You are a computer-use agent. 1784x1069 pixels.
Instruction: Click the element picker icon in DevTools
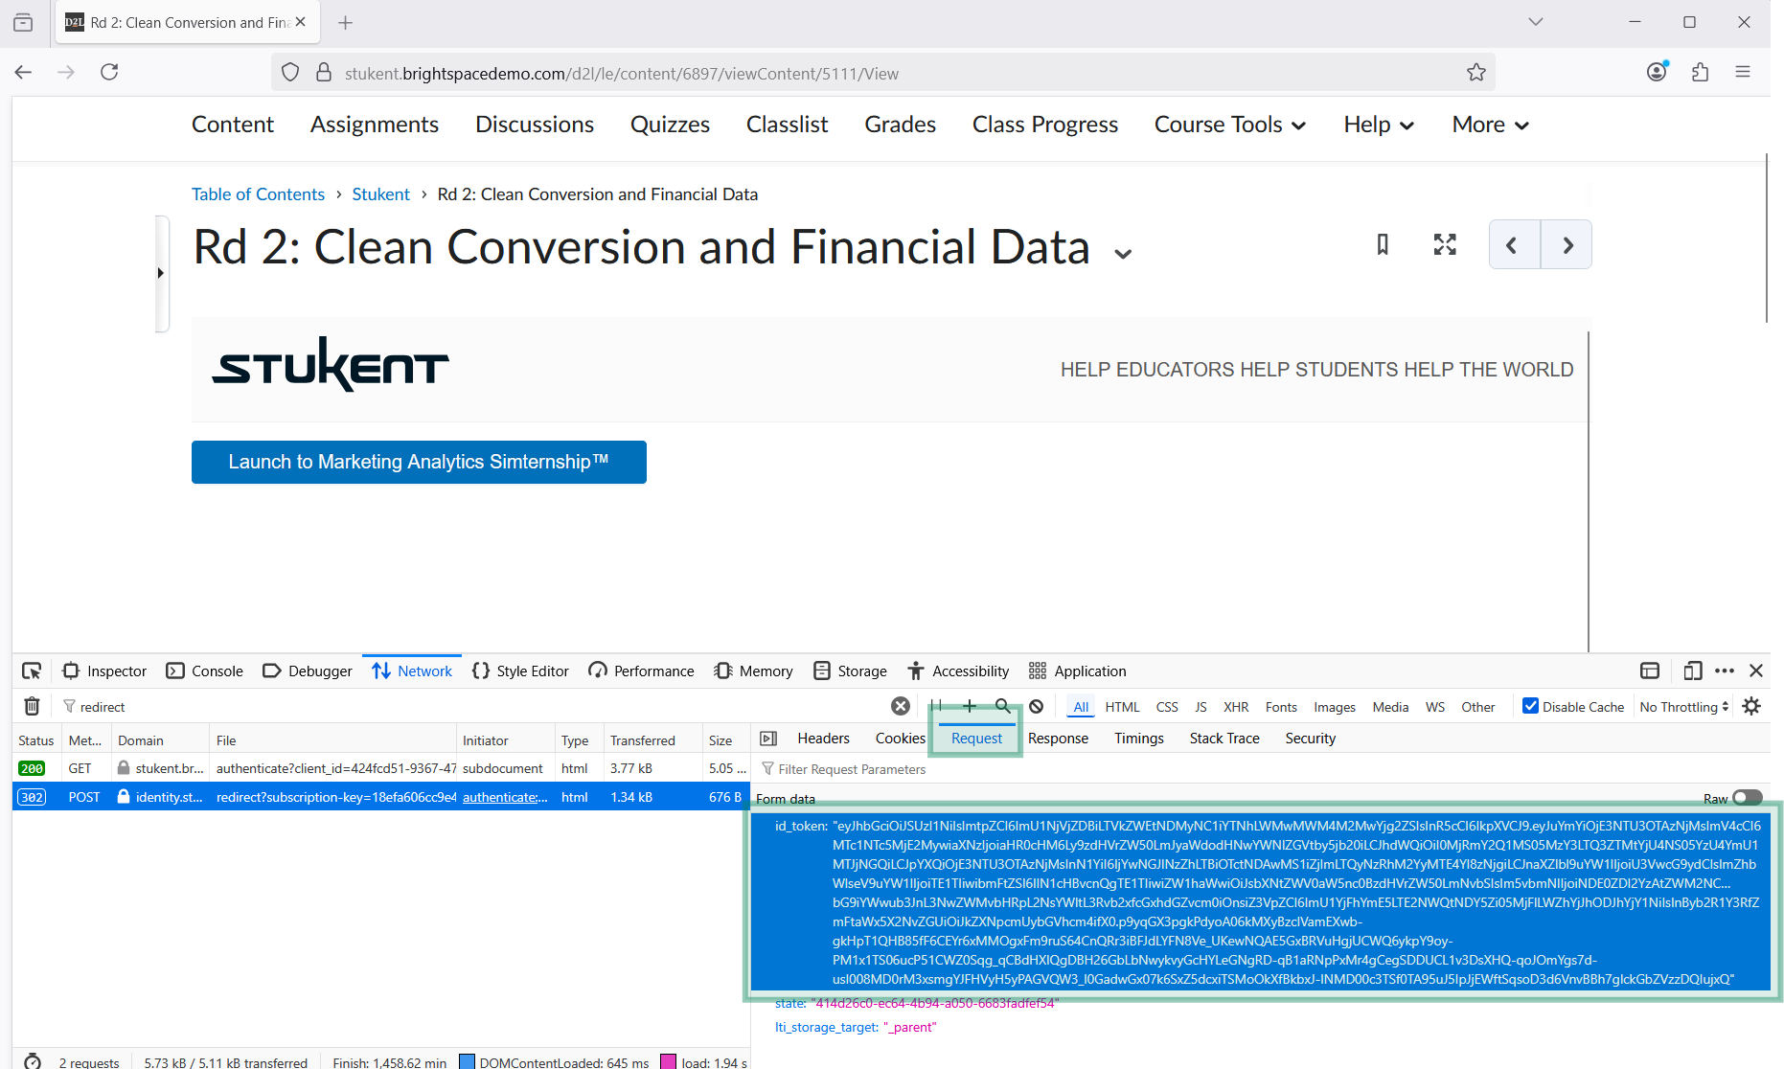[32, 671]
